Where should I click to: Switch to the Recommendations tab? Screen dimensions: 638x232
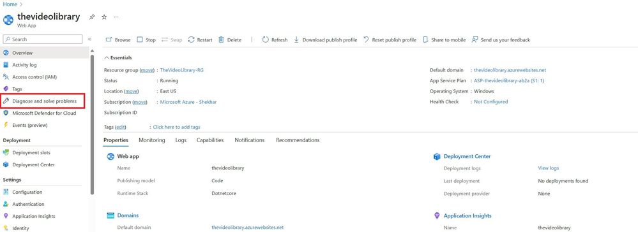point(298,140)
